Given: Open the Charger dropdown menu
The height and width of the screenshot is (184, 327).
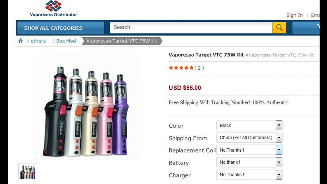Looking at the screenshot, I should pos(249,175).
